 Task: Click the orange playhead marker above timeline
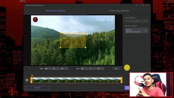point(32,75)
